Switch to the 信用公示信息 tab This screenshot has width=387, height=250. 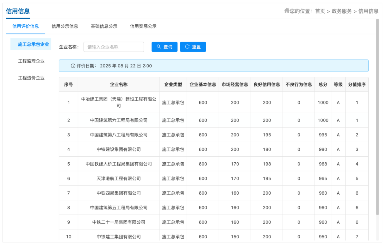tap(65, 26)
